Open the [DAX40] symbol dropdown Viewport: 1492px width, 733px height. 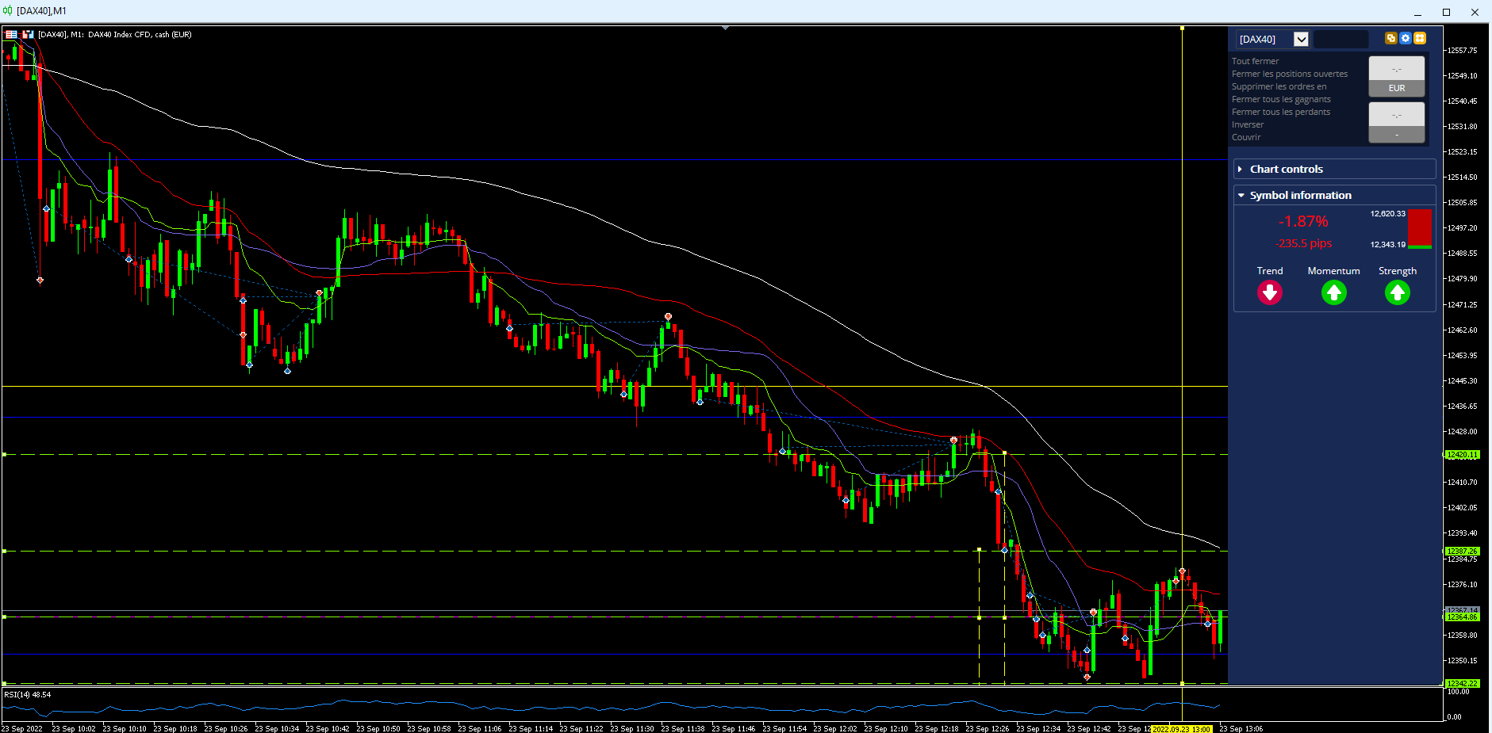[1301, 39]
